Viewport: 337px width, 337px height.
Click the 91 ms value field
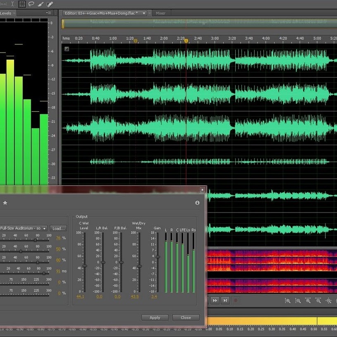58,271
